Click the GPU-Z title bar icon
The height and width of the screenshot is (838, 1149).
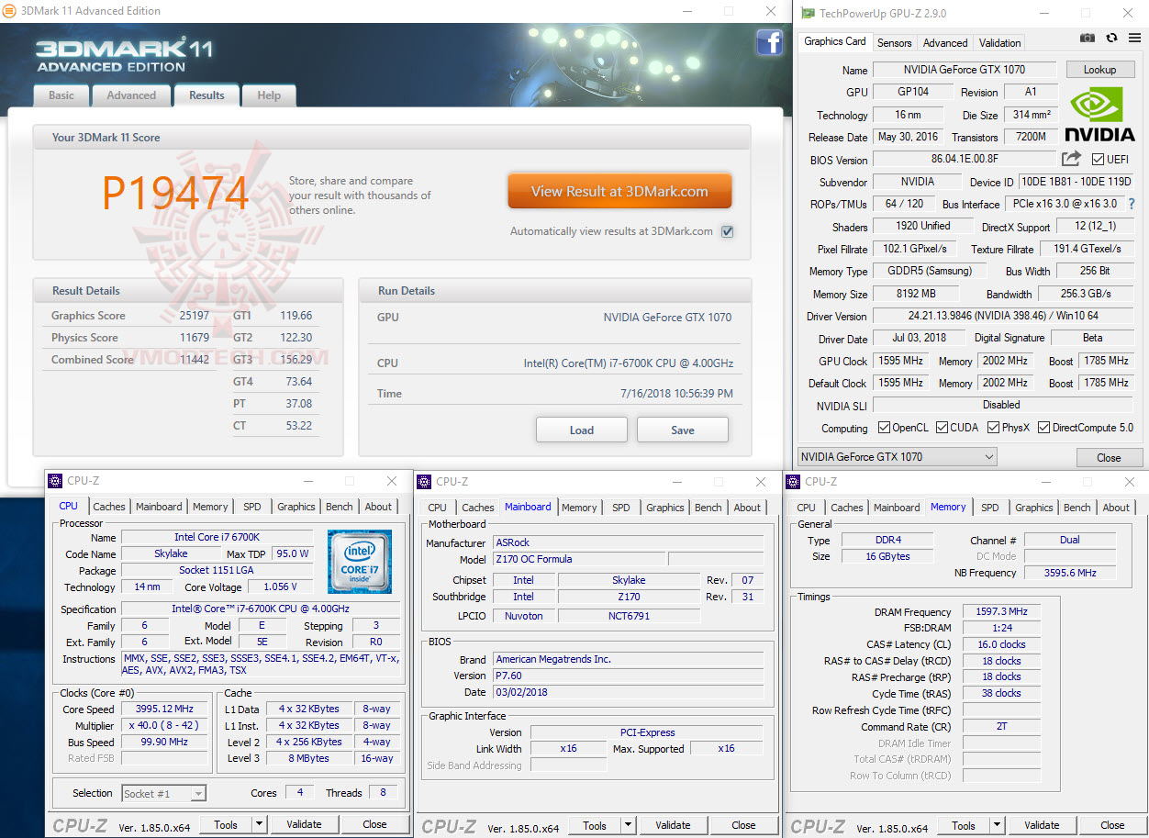807,13
